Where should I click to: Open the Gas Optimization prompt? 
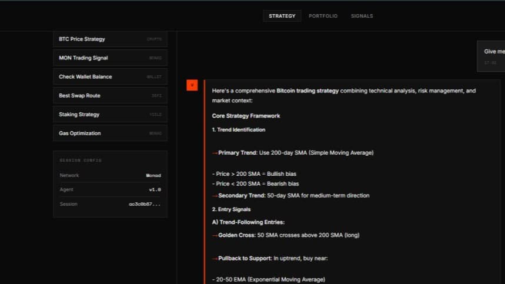[79, 133]
